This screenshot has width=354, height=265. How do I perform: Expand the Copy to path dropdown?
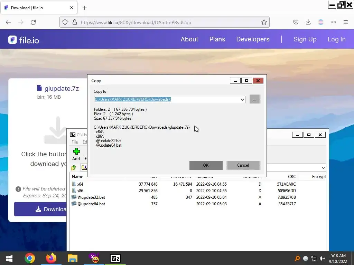[242, 99]
